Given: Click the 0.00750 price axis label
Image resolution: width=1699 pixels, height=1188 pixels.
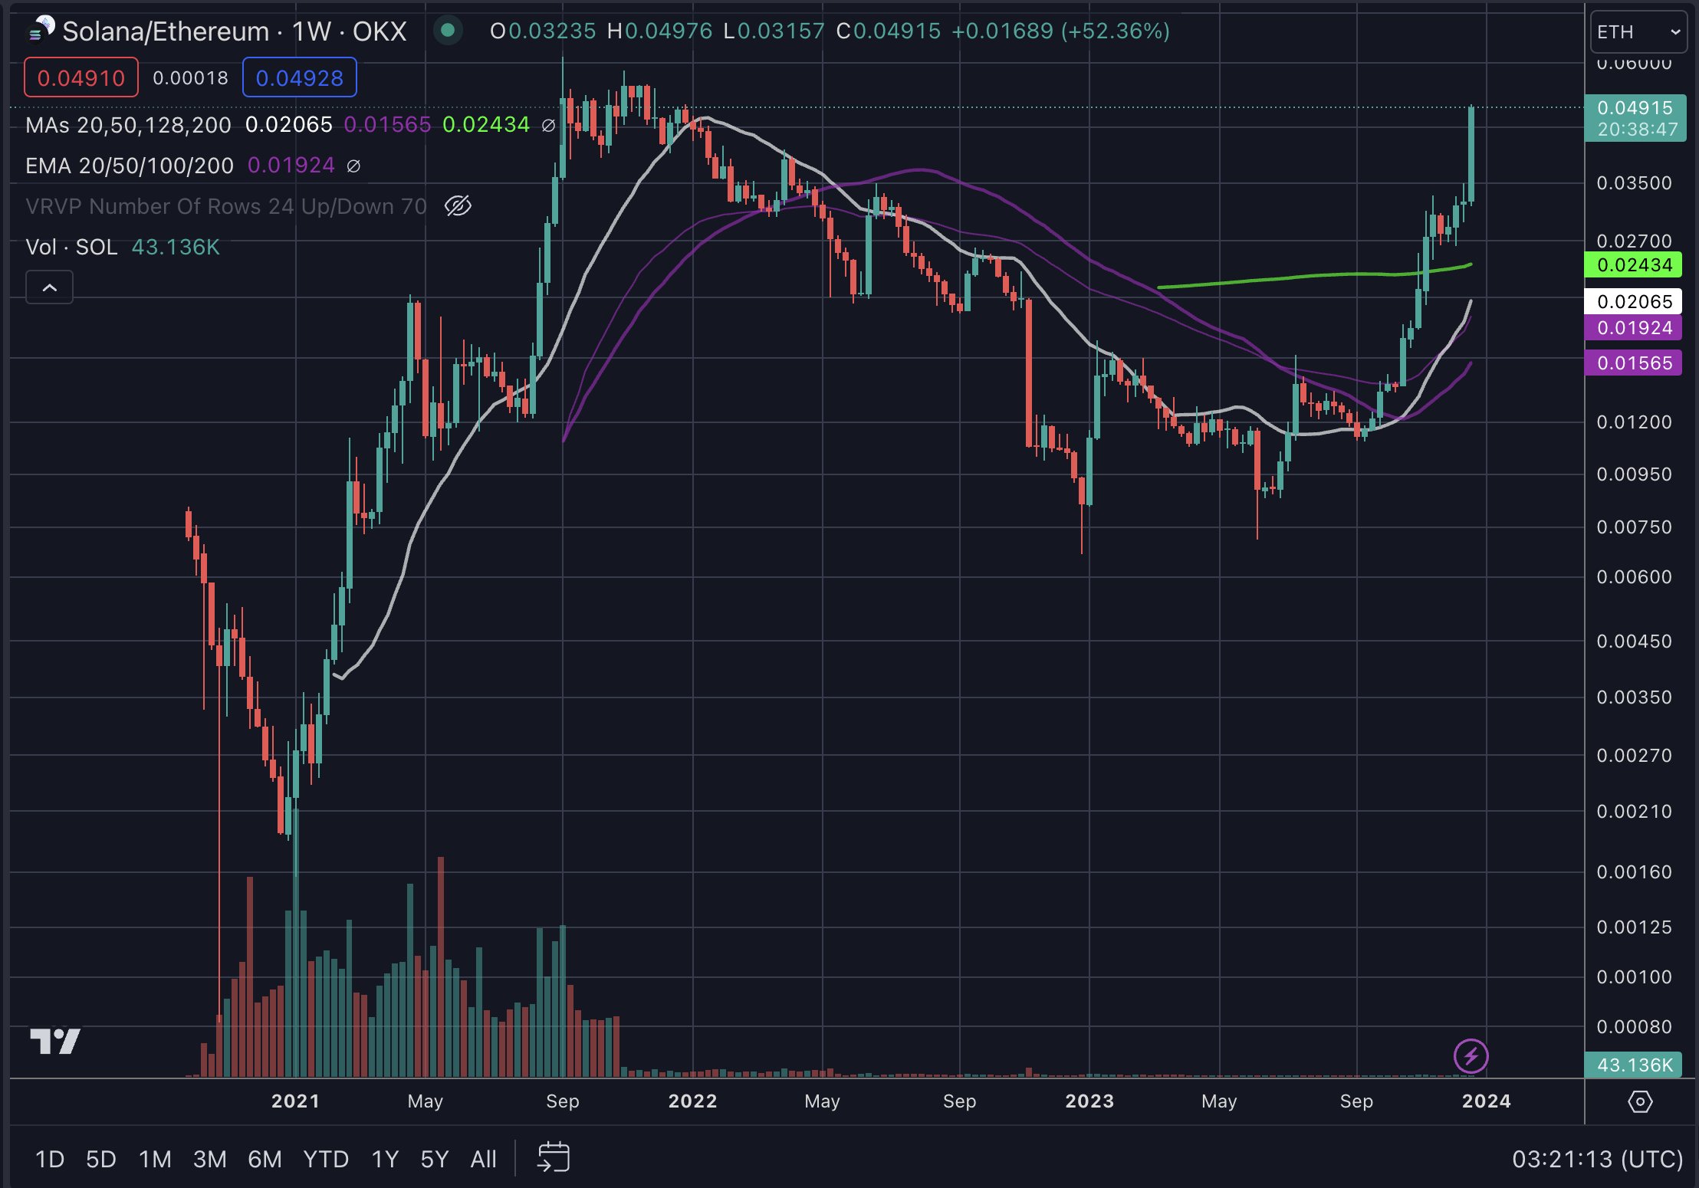Looking at the screenshot, I should 1634,527.
